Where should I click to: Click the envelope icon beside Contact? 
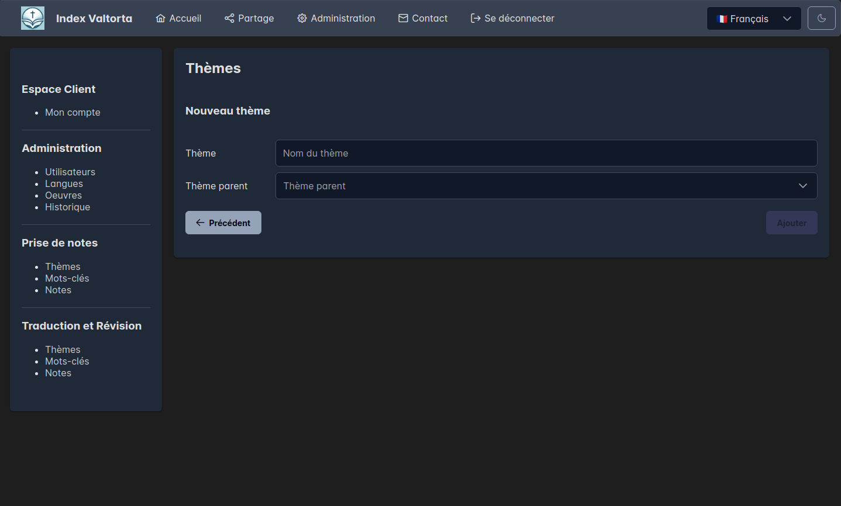(403, 19)
